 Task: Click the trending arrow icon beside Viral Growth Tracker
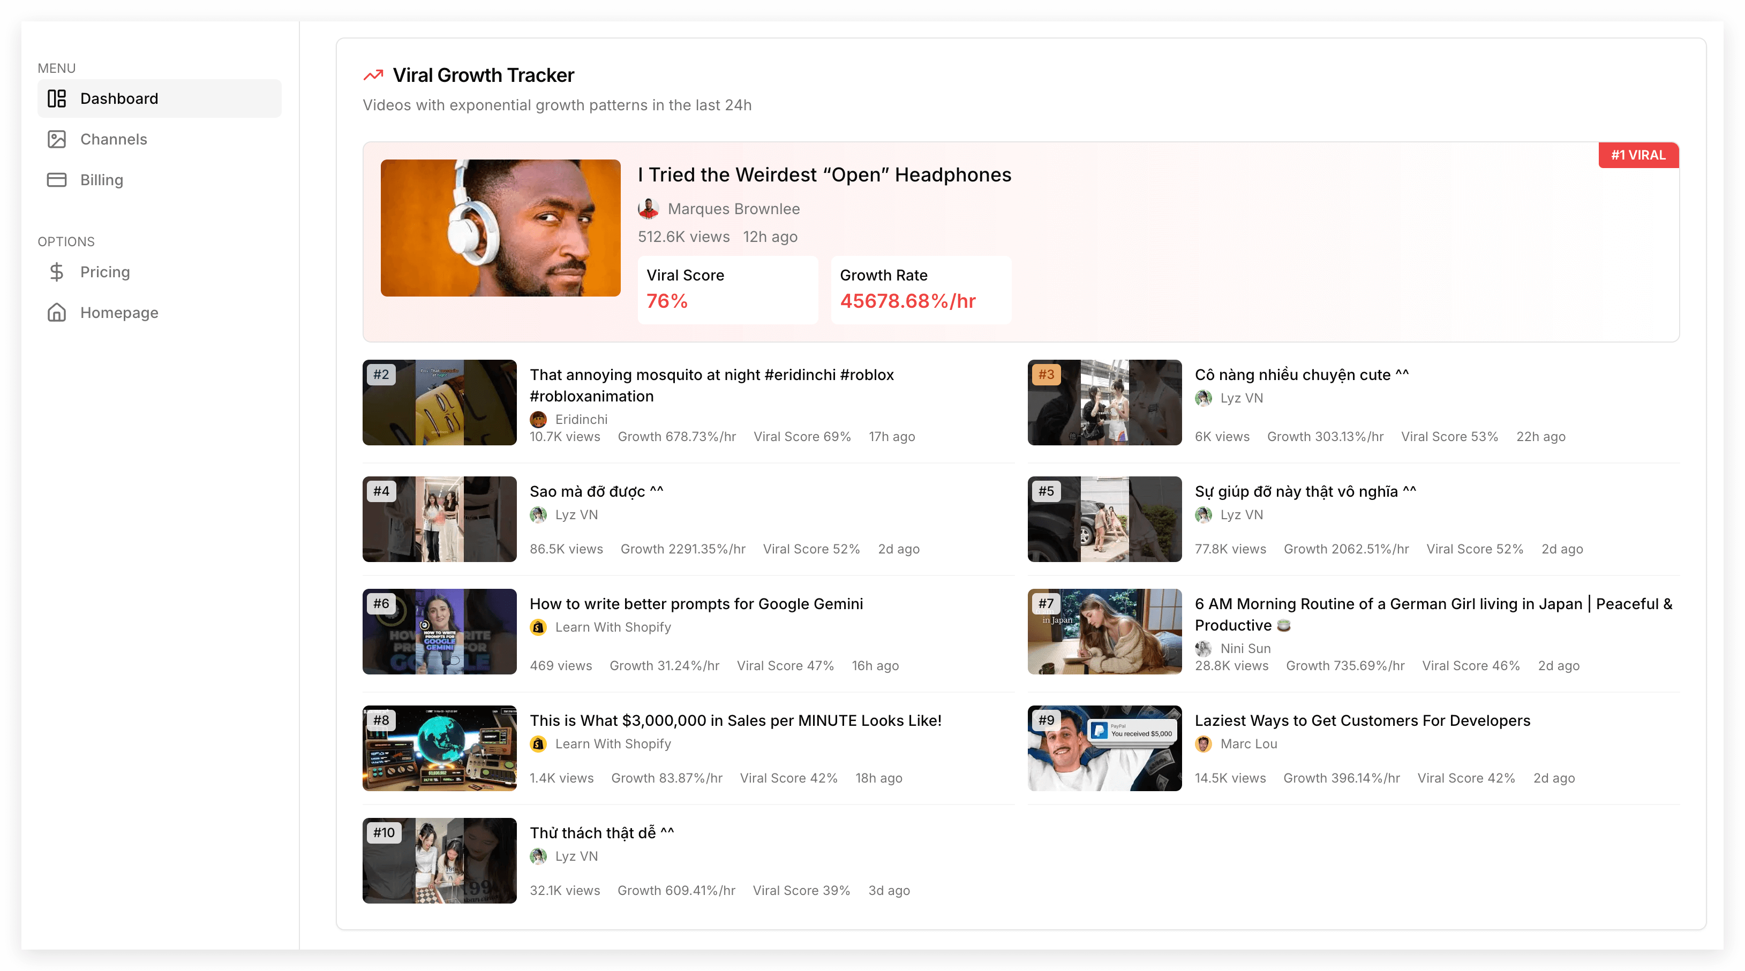(373, 75)
